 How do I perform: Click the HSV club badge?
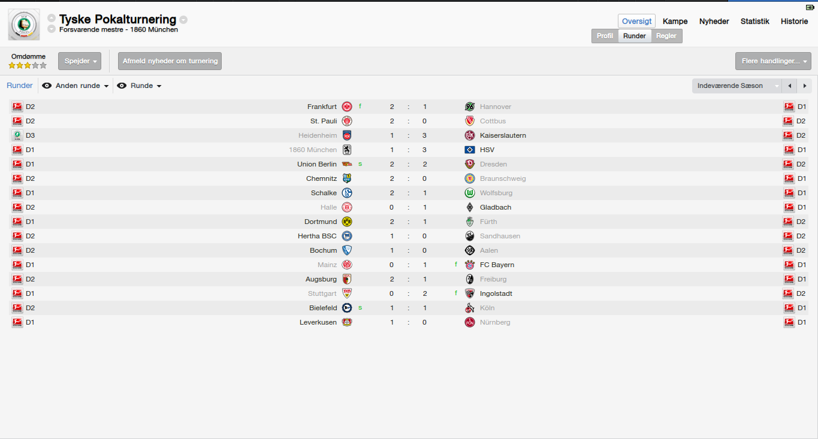coord(470,150)
